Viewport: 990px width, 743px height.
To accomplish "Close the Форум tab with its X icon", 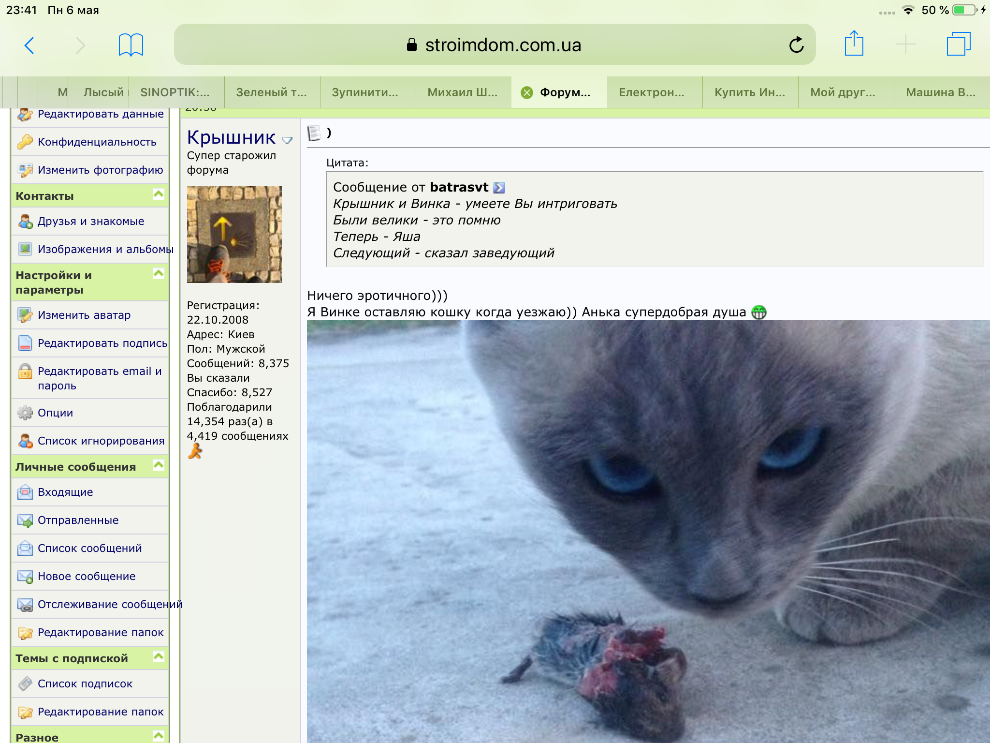I will click(x=527, y=92).
